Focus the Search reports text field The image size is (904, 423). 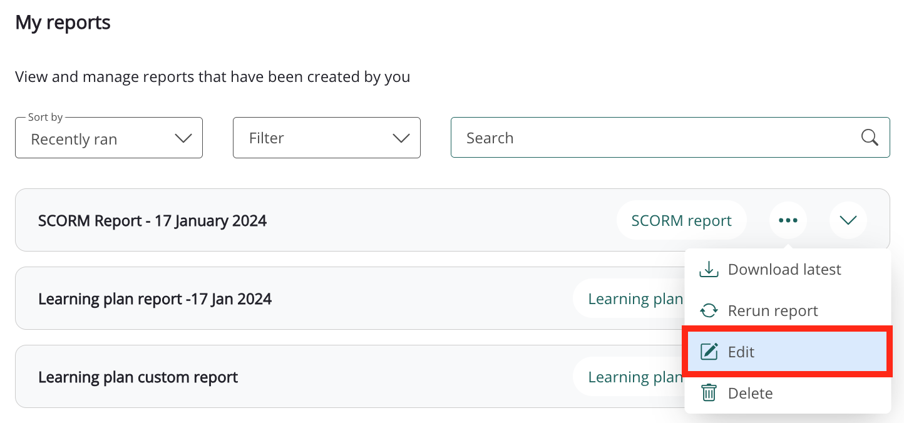651,138
